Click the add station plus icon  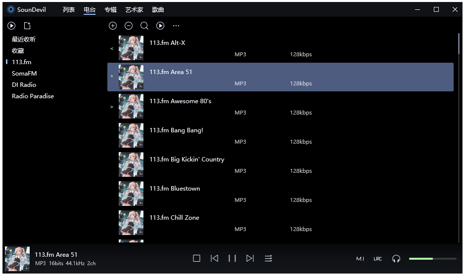click(x=113, y=26)
